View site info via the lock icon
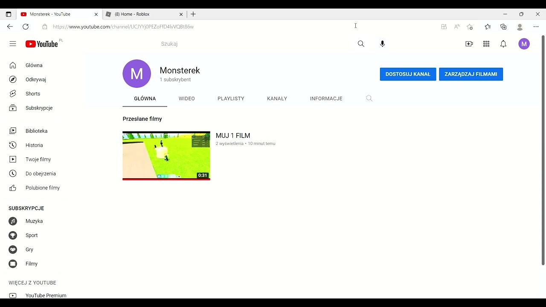 45,26
